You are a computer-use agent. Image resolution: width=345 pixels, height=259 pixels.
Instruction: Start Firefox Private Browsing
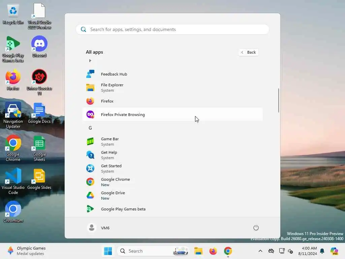click(x=172, y=115)
